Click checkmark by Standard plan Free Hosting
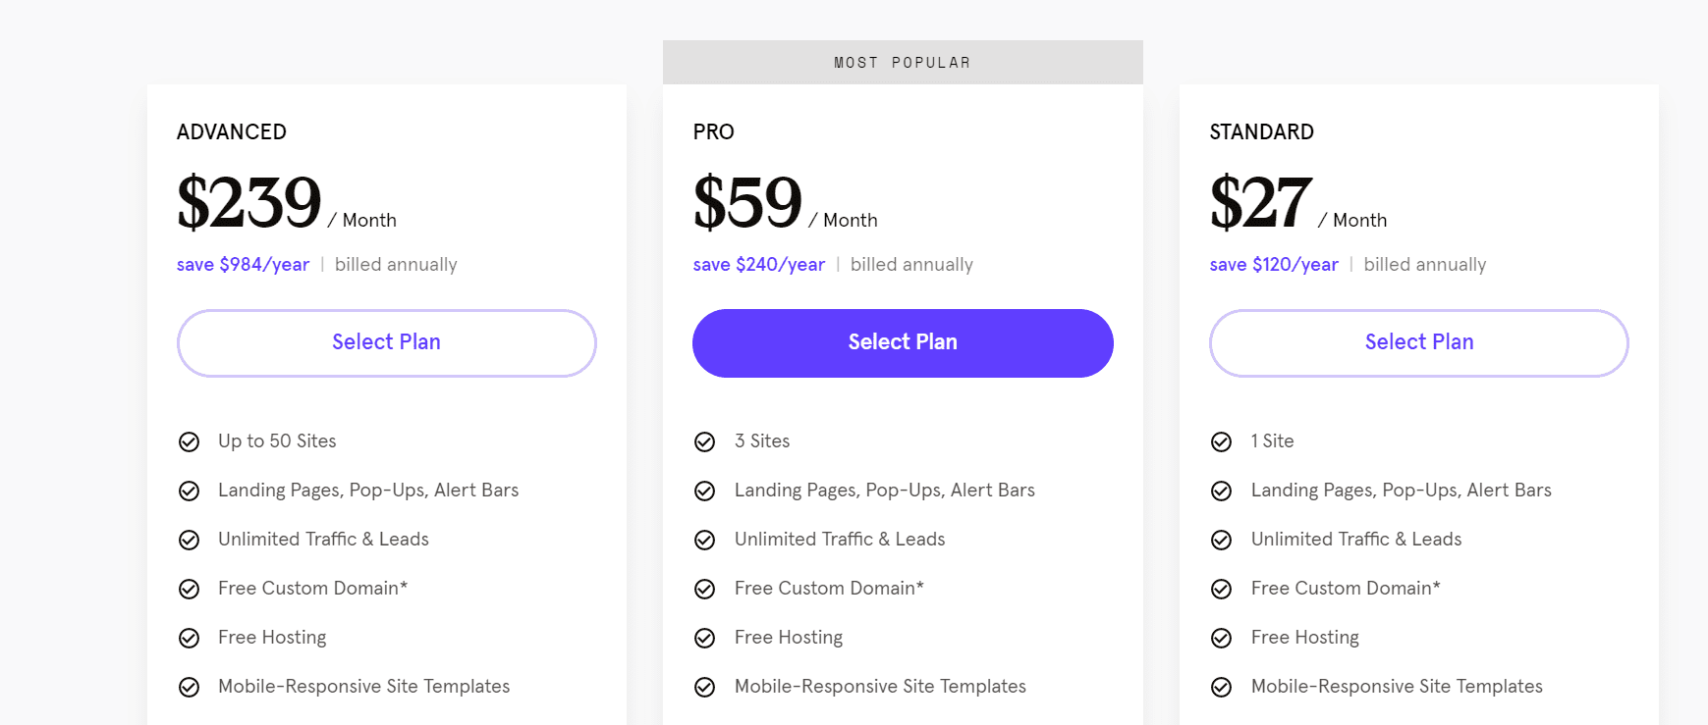The height and width of the screenshot is (725, 1708). coord(1221,639)
